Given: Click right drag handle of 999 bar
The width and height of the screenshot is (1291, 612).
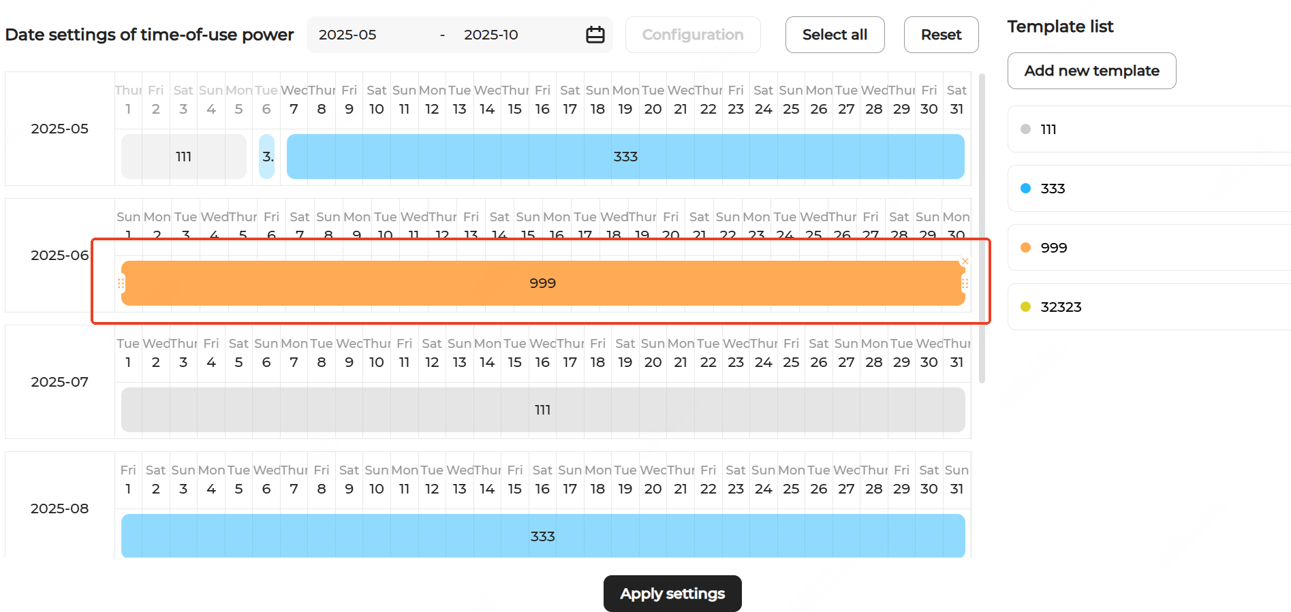Looking at the screenshot, I should (x=965, y=283).
